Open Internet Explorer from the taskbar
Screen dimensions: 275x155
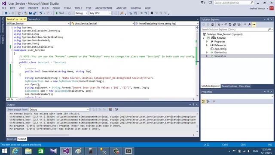[x=15, y=151]
